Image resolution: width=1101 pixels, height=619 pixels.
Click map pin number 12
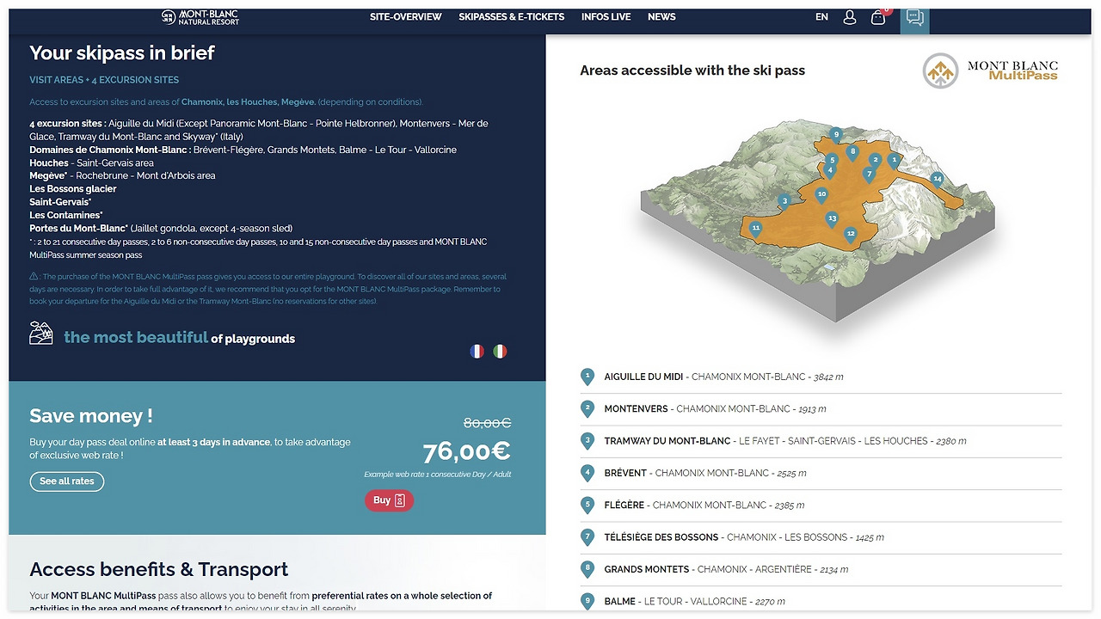pyautogui.click(x=851, y=235)
